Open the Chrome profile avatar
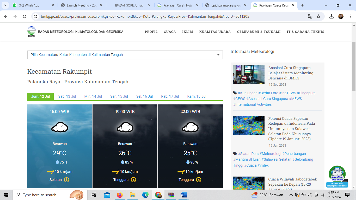The height and width of the screenshot is (200, 356). click(x=341, y=16)
